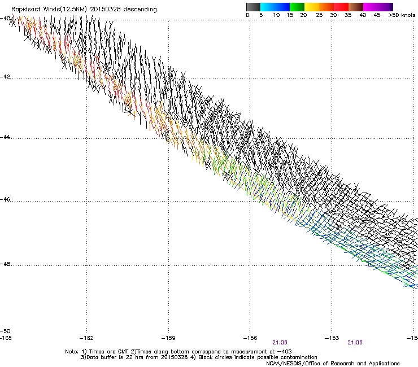Click the purple timestamp near -153 longitude
The width and height of the screenshot is (418, 367).
[355, 343]
